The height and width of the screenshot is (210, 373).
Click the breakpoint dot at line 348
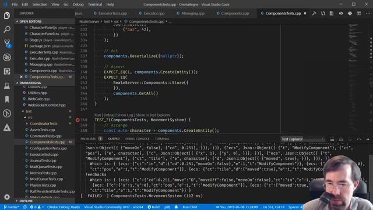click(78, 120)
